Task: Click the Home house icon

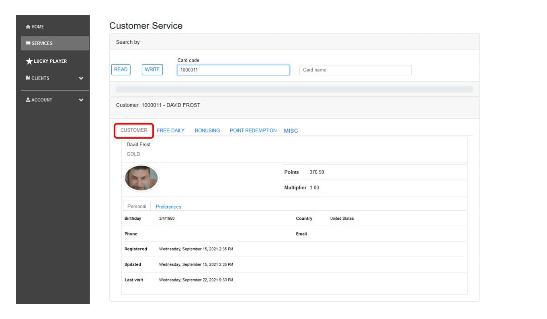Action: tap(28, 27)
